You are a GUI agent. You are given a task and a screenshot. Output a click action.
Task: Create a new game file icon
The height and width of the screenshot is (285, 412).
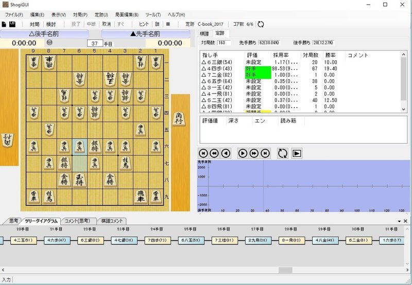(4, 24)
